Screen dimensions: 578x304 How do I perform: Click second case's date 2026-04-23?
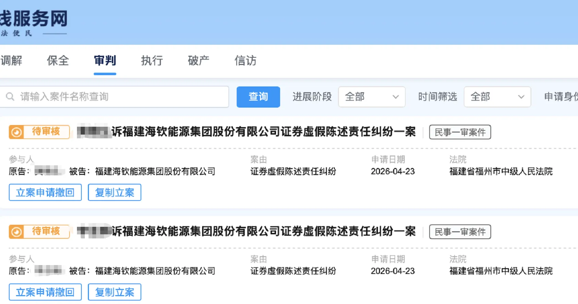(393, 271)
